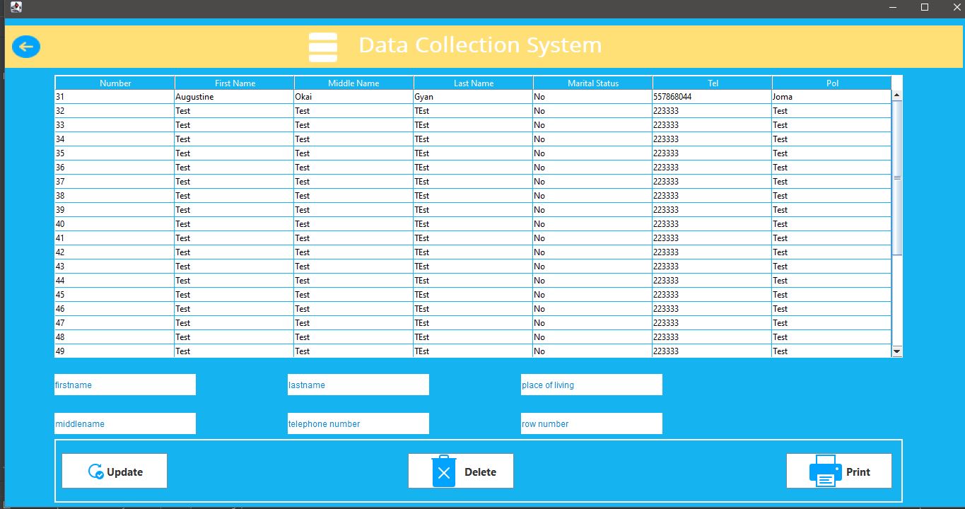Click Pol Test in row 47
The image size is (965, 509).
(x=831, y=323)
